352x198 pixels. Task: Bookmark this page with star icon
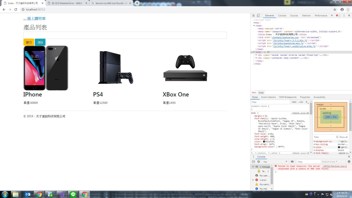pyautogui.click(x=335, y=9)
